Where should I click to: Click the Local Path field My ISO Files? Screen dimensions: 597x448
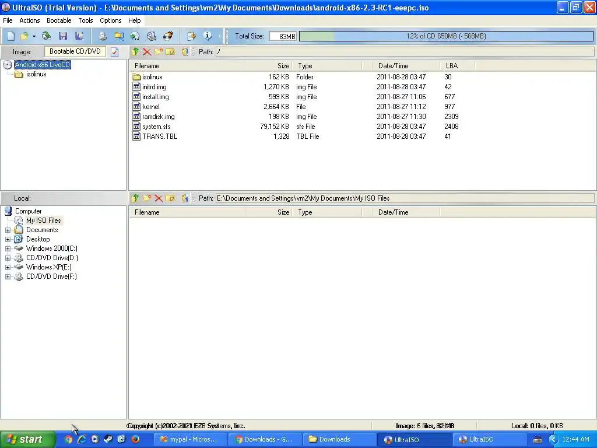click(405, 198)
